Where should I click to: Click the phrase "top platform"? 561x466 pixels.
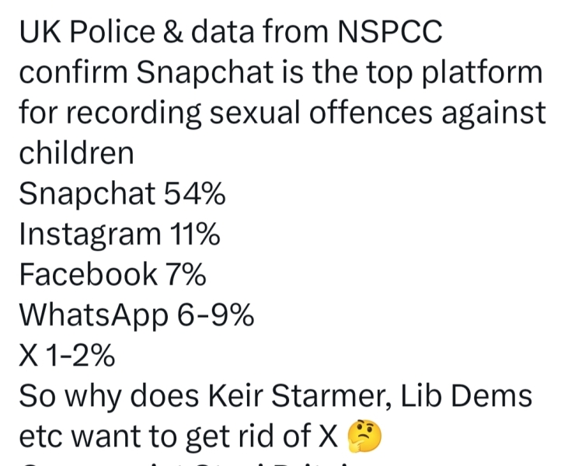pyautogui.click(x=455, y=72)
